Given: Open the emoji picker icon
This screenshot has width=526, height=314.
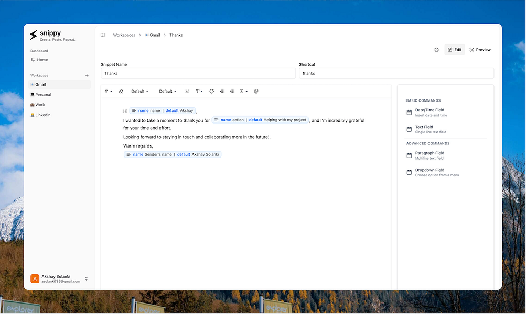Looking at the screenshot, I should (212, 91).
